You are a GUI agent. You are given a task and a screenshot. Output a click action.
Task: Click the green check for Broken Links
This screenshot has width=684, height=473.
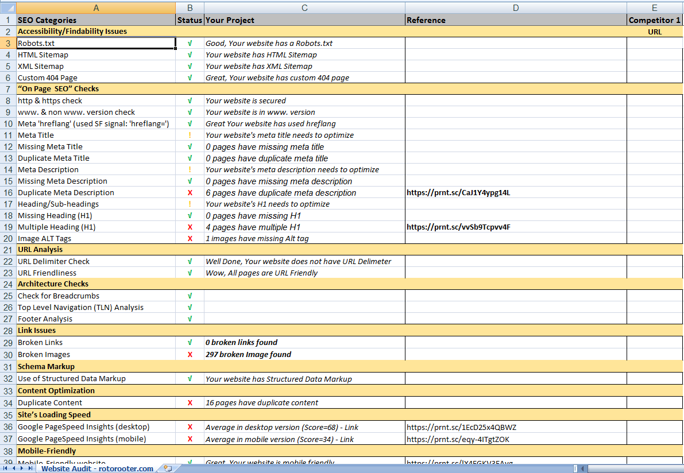pyautogui.click(x=190, y=343)
